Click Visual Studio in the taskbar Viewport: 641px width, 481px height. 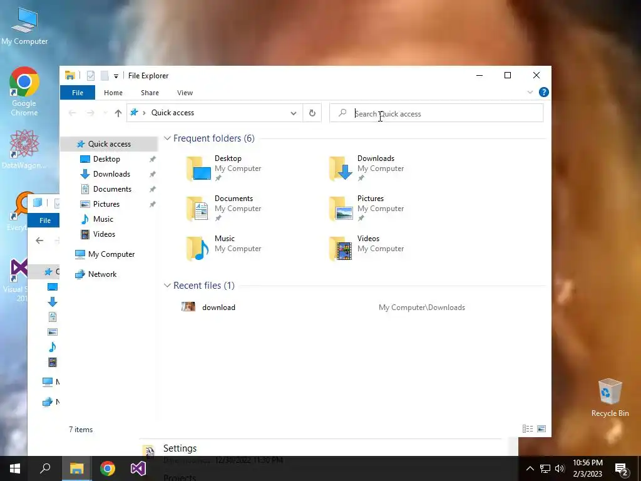(138, 468)
